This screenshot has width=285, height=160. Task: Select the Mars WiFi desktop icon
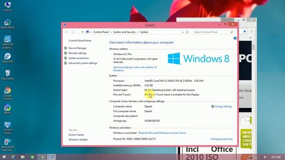[8, 58]
